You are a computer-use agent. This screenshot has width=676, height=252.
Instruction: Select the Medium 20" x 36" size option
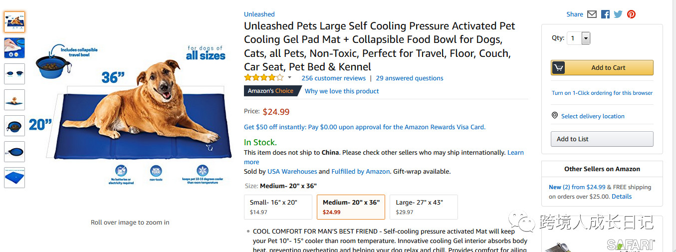351,207
